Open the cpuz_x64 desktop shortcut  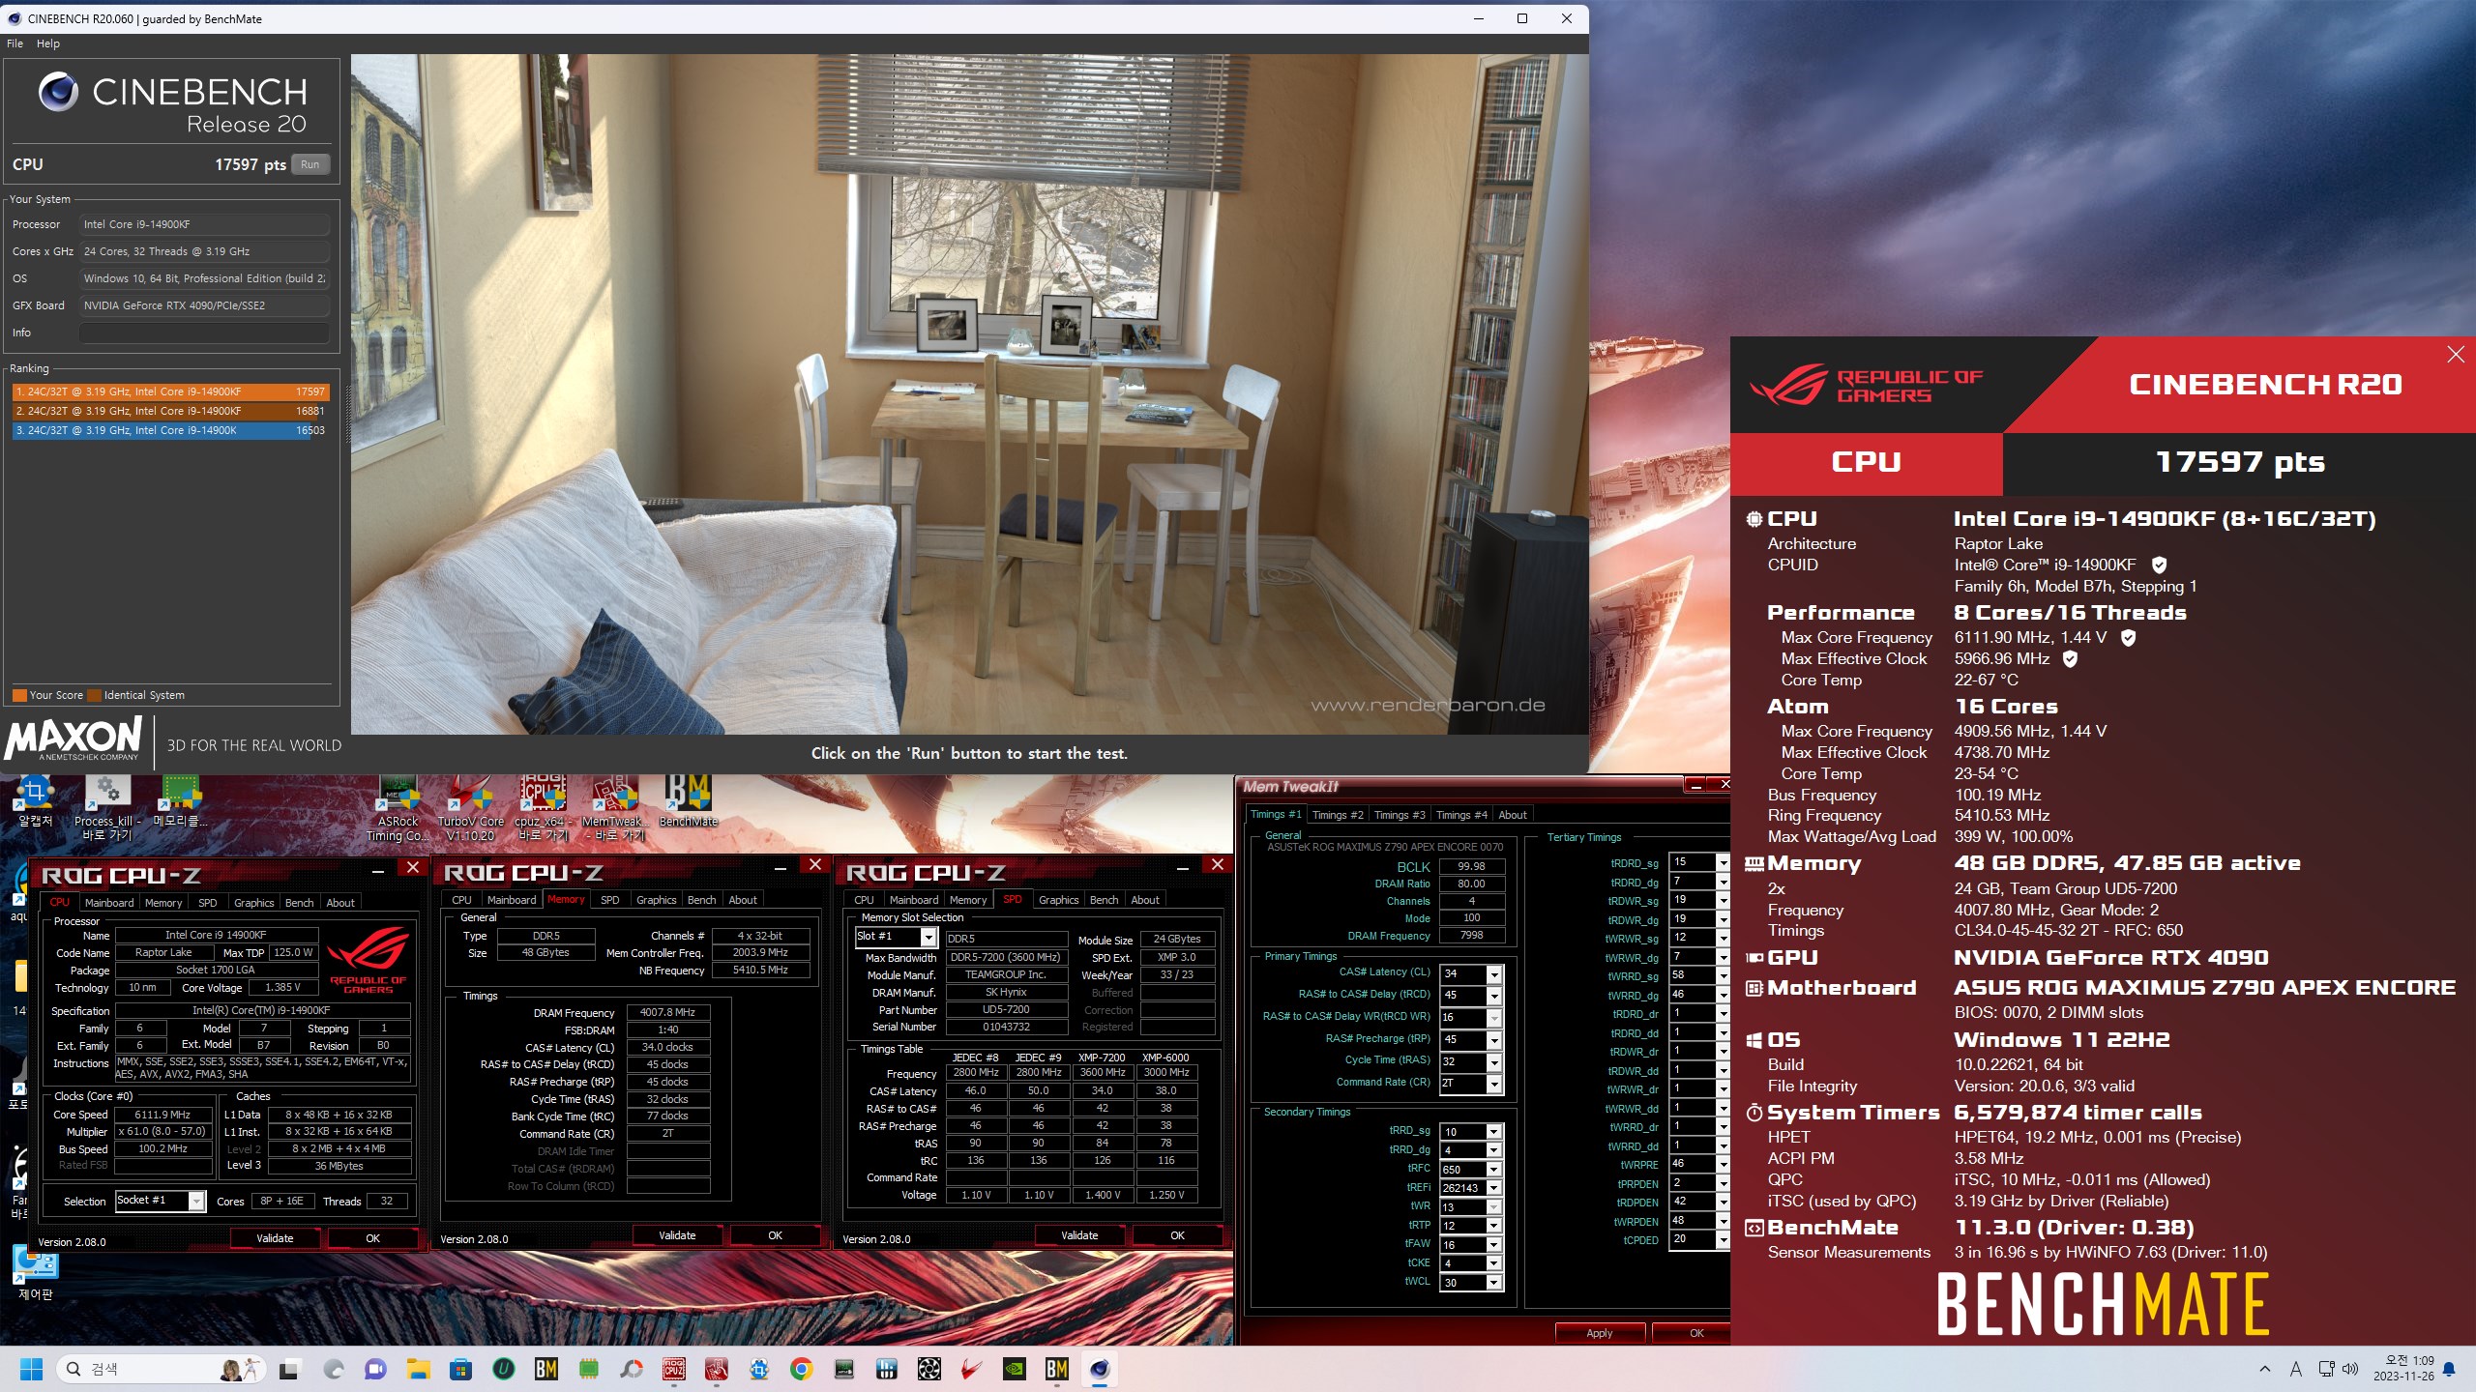tap(543, 807)
